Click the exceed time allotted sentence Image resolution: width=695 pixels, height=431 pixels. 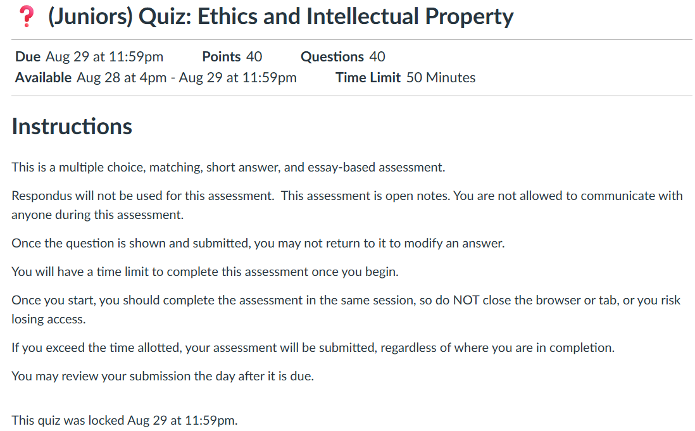pyautogui.click(x=313, y=348)
